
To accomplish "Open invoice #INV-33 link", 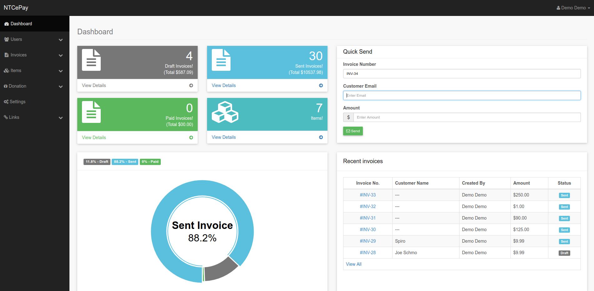I will click(368, 195).
